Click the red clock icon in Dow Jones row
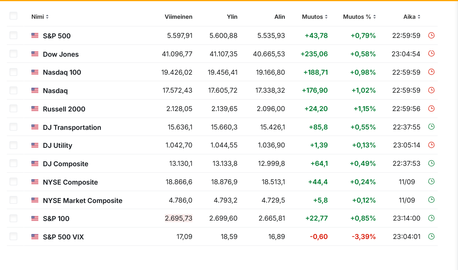 click(431, 53)
